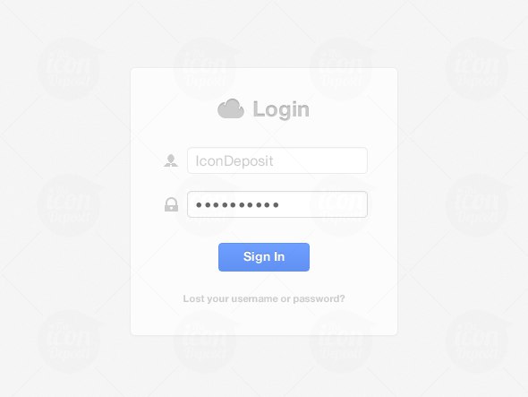Click the 'Sign In' label text
The width and height of the screenshot is (528, 397).
tap(264, 256)
